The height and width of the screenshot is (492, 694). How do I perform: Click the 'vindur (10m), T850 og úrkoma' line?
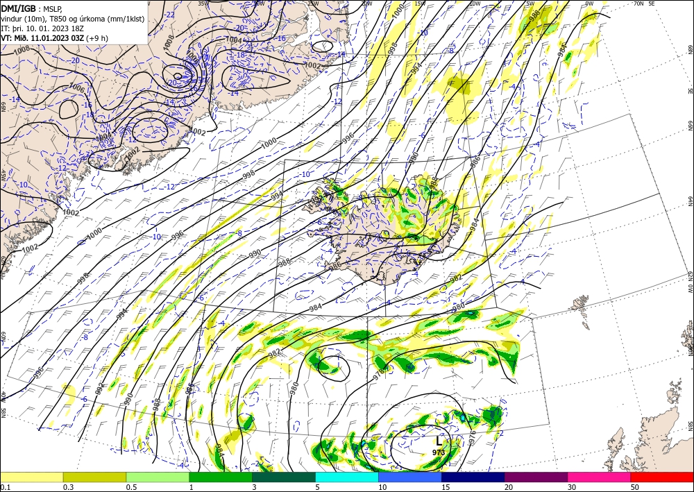coord(73,19)
